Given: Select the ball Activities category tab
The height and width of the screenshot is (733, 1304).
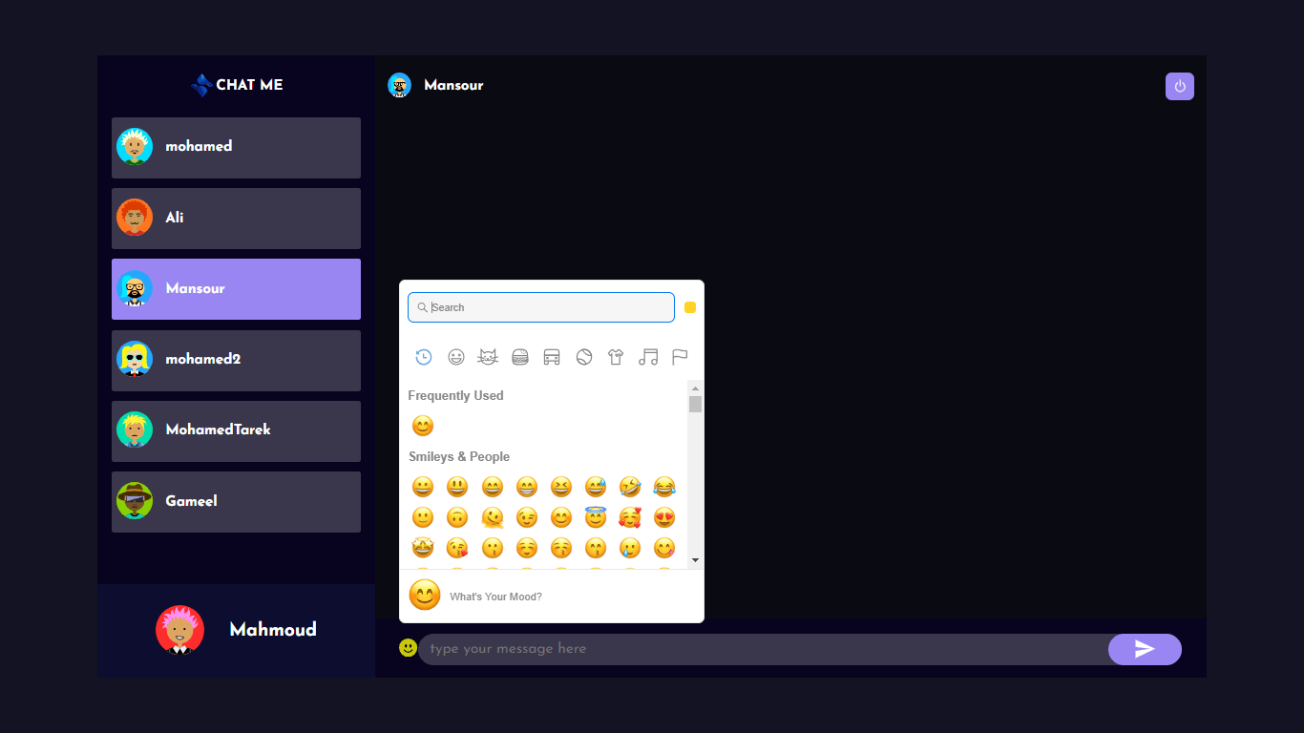Looking at the screenshot, I should point(584,357).
